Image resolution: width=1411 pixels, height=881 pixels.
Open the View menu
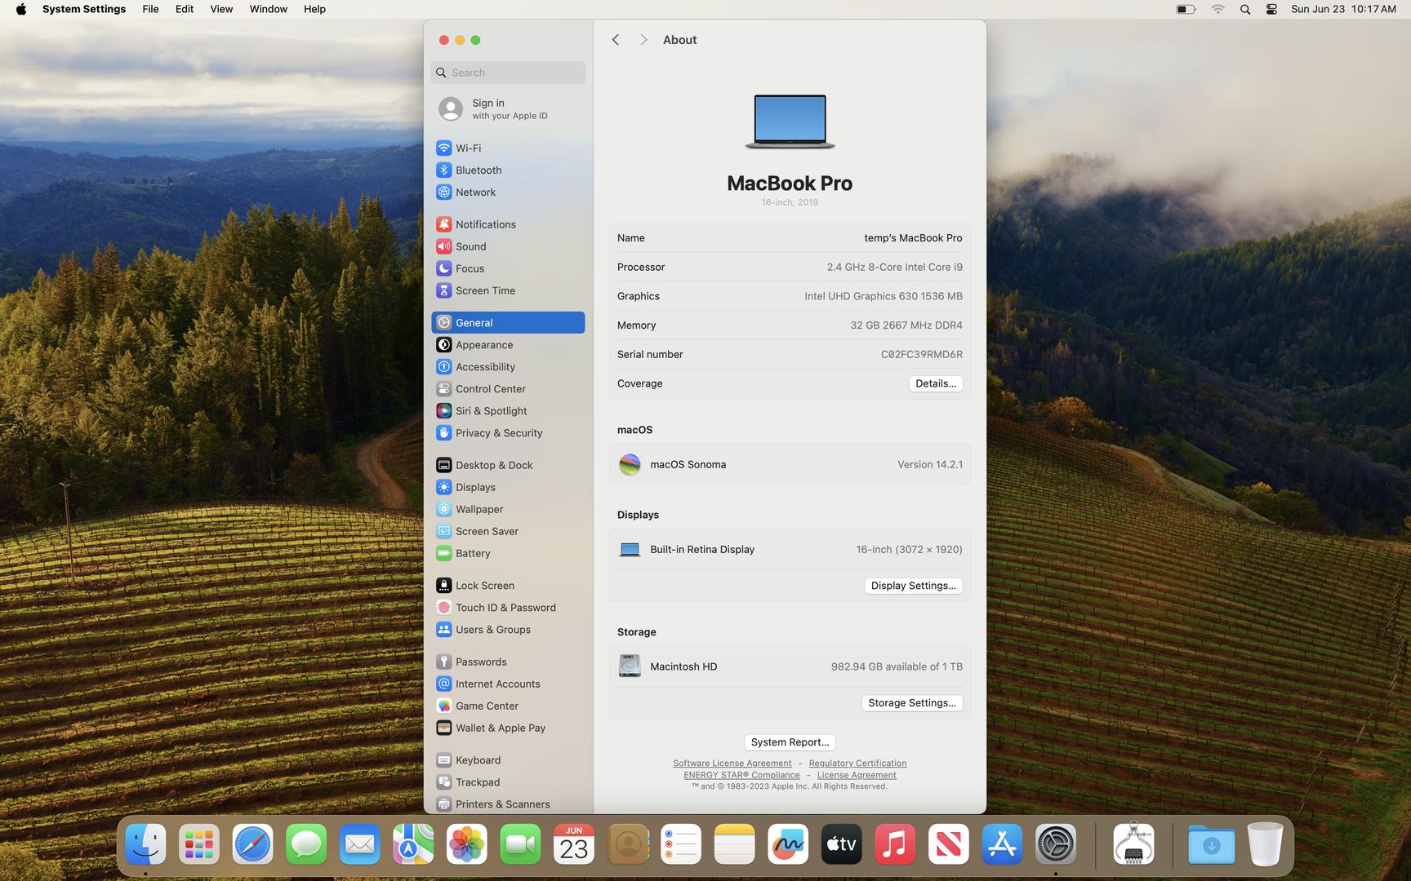(x=221, y=9)
